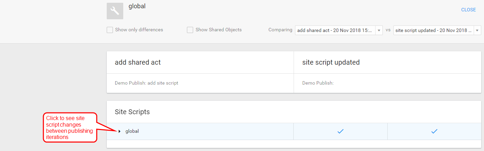Click the Comparing label
Screen dimensions: 484x151
(x=280, y=30)
